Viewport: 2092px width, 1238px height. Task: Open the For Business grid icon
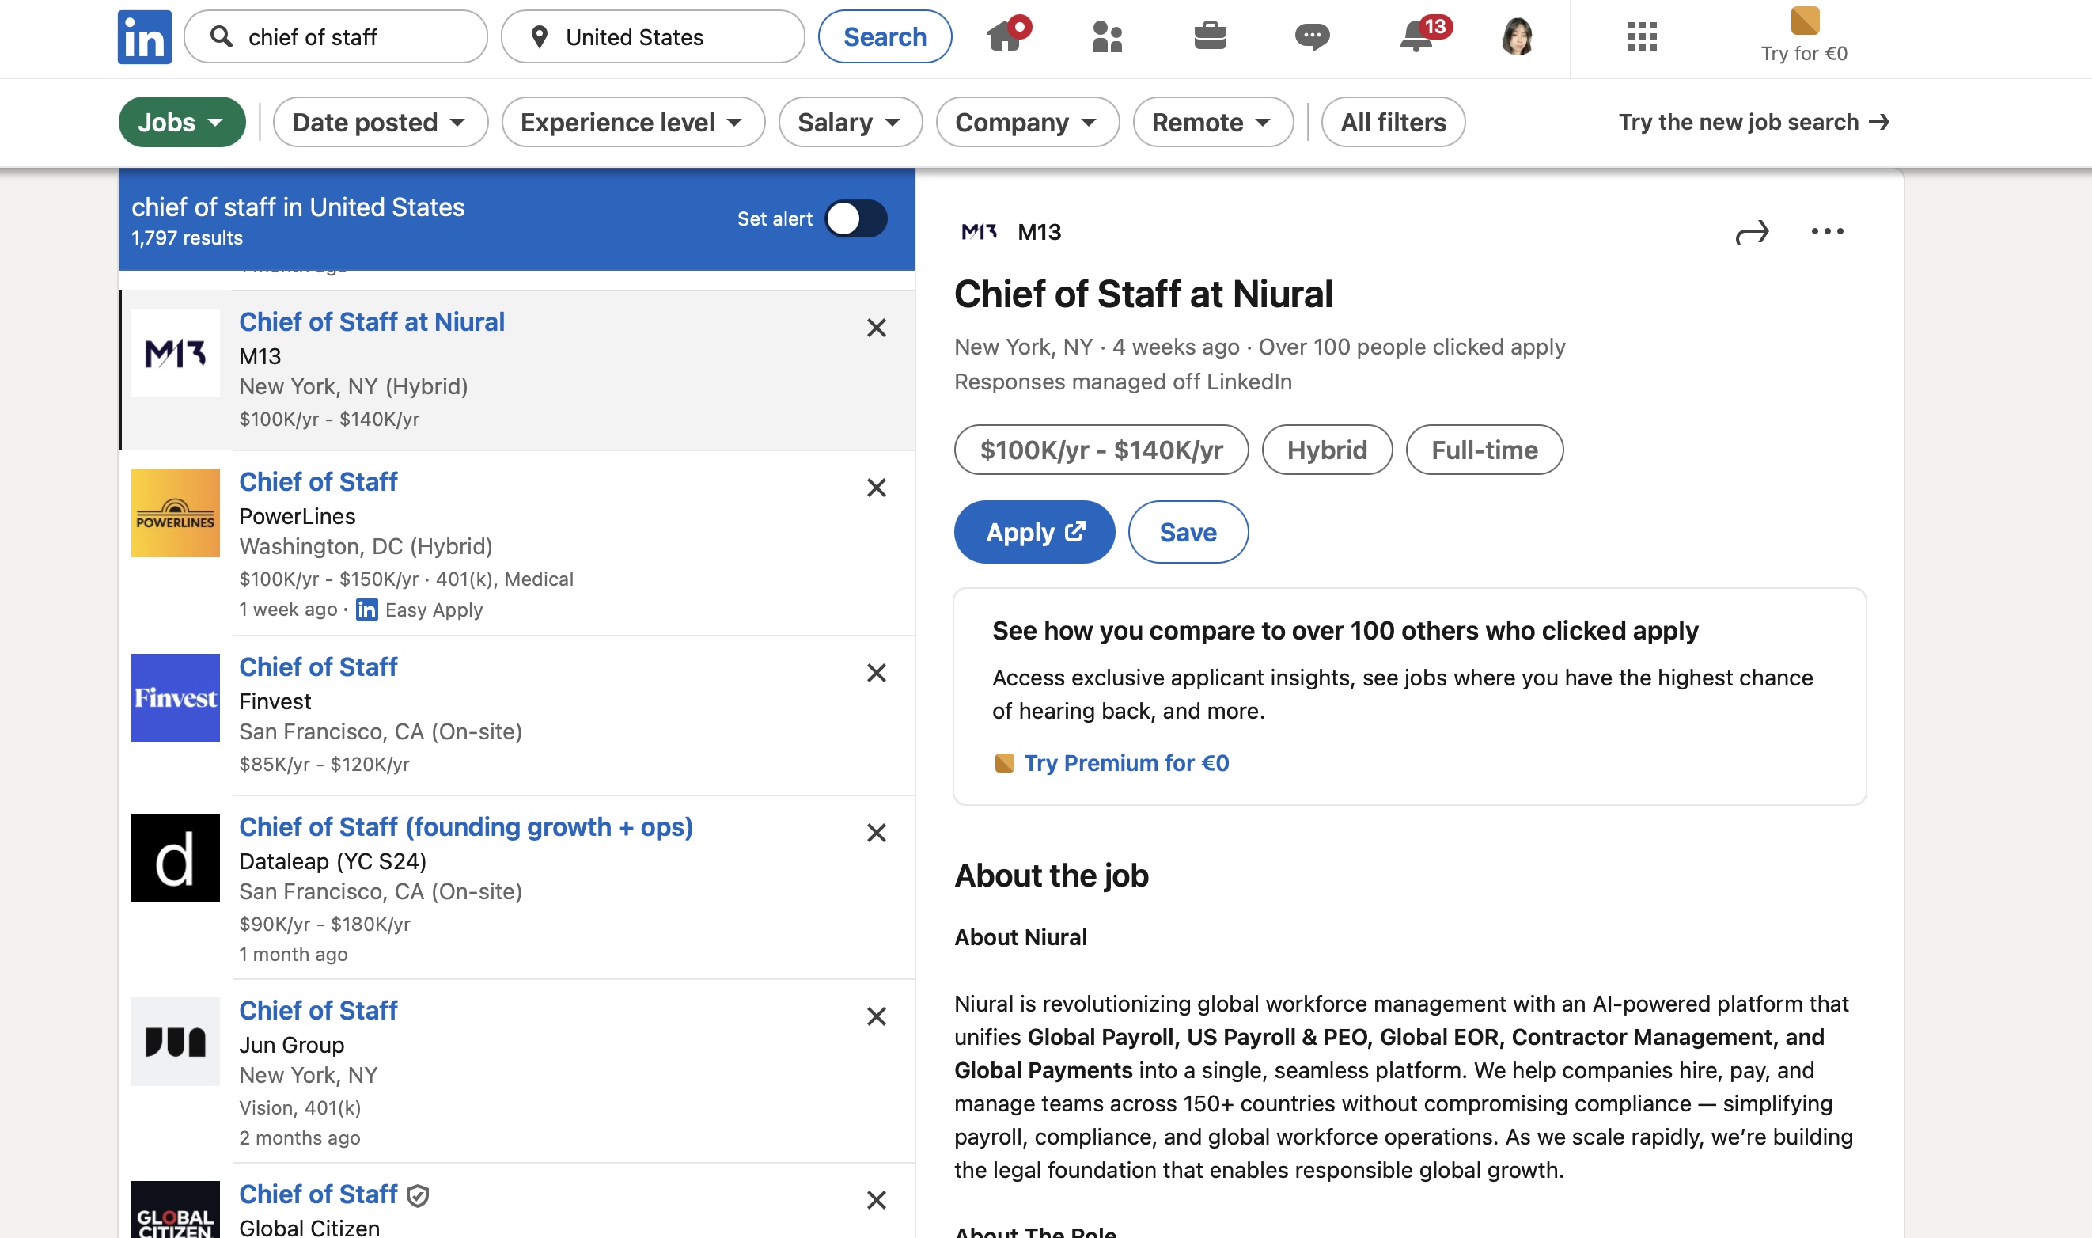point(1641,36)
